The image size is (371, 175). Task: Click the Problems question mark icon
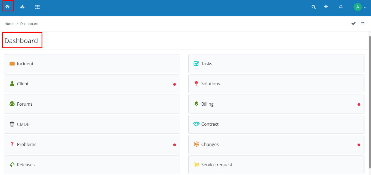pyautogui.click(x=12, y=144)
